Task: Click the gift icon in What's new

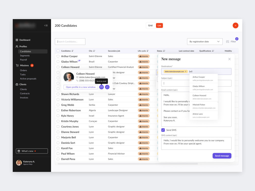Action: point(19,151)
